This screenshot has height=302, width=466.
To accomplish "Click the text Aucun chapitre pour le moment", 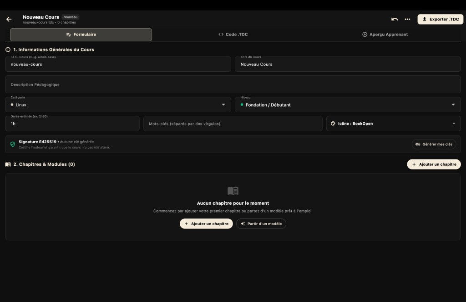I will 233,203.
